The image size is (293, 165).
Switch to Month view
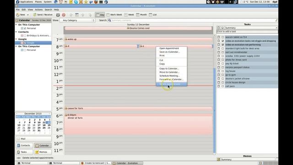point(141,15)
